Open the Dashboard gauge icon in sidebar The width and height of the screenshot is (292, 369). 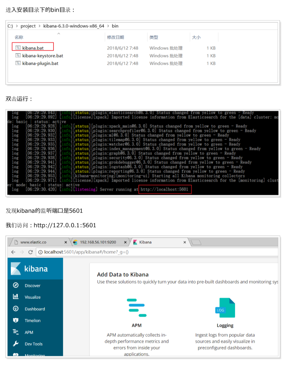(15, 308)
